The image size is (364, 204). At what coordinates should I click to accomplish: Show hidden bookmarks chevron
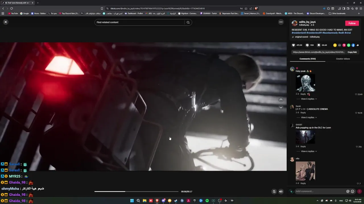coord(359,13)
